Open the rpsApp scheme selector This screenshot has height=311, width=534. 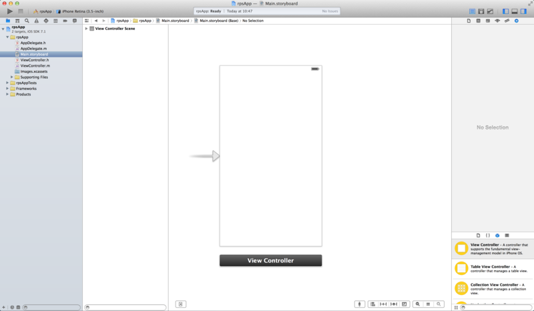point(43,11)
